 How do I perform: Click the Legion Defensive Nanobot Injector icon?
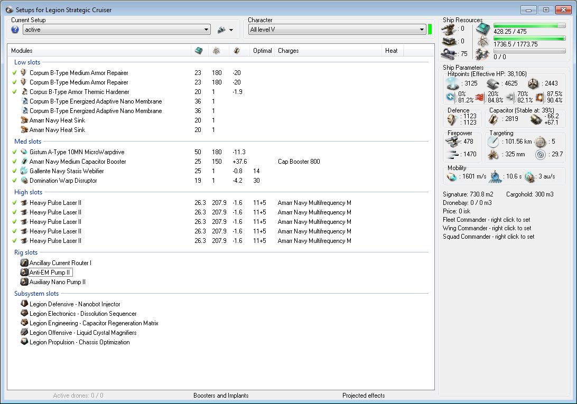pos(24,304)
